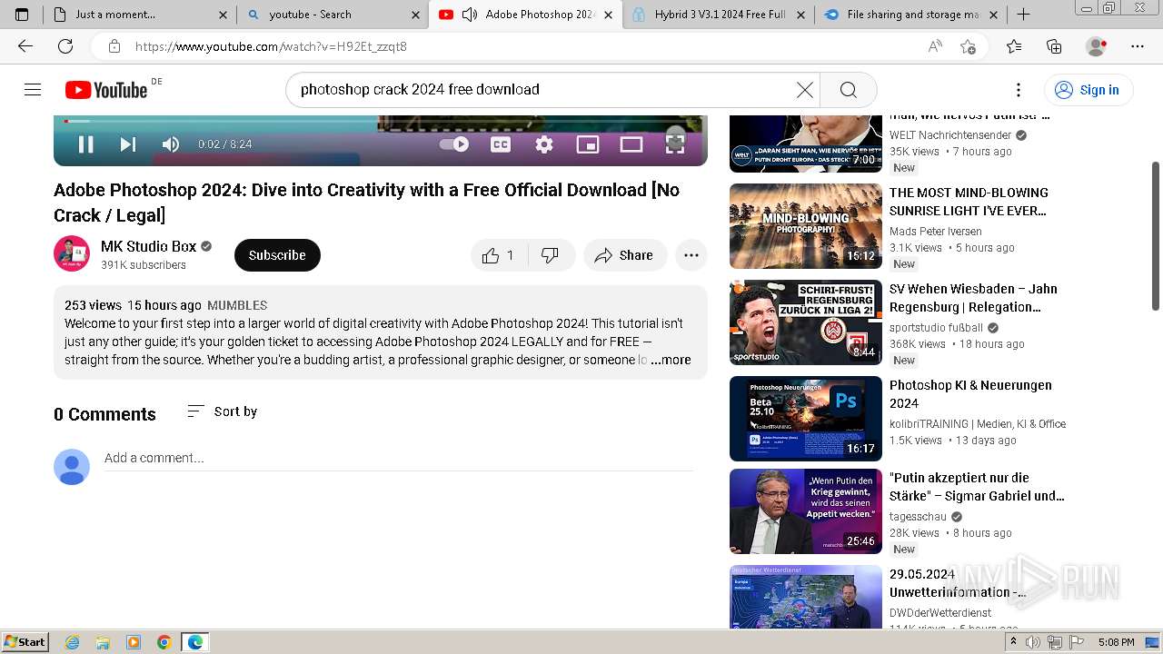Switch to Hybrid 3 V3.1 2024 tab
1163x654 pixels.
pos(718,15)
